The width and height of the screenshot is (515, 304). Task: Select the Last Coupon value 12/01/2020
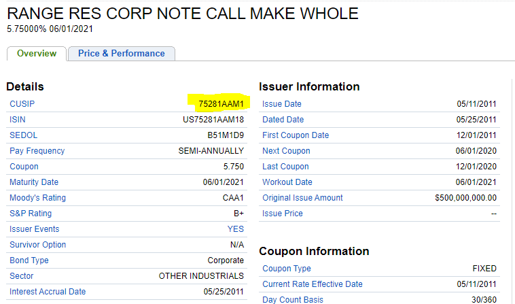pos(476,167)
